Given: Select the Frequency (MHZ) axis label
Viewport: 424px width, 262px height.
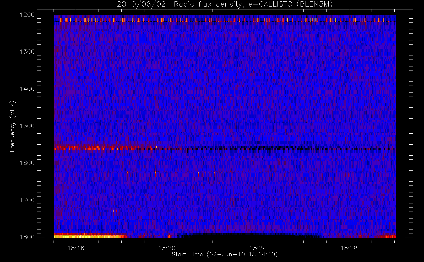Looking at the screenshot, I should 12,126.
